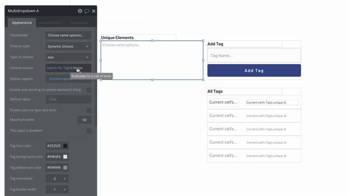Image resolution: width=348 pixels, height=196 pixels.
Task: Edit Tag background color hex value
Action: 54,157
